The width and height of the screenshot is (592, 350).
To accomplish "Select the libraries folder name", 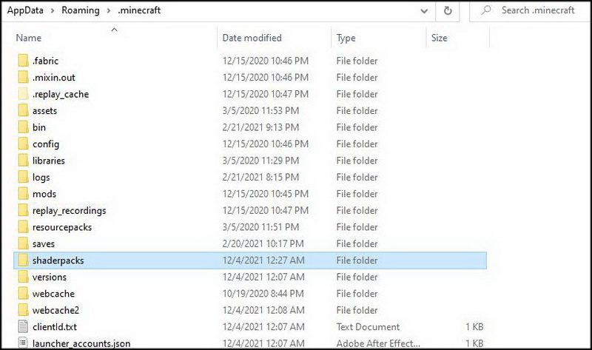I will coord(49,161).
